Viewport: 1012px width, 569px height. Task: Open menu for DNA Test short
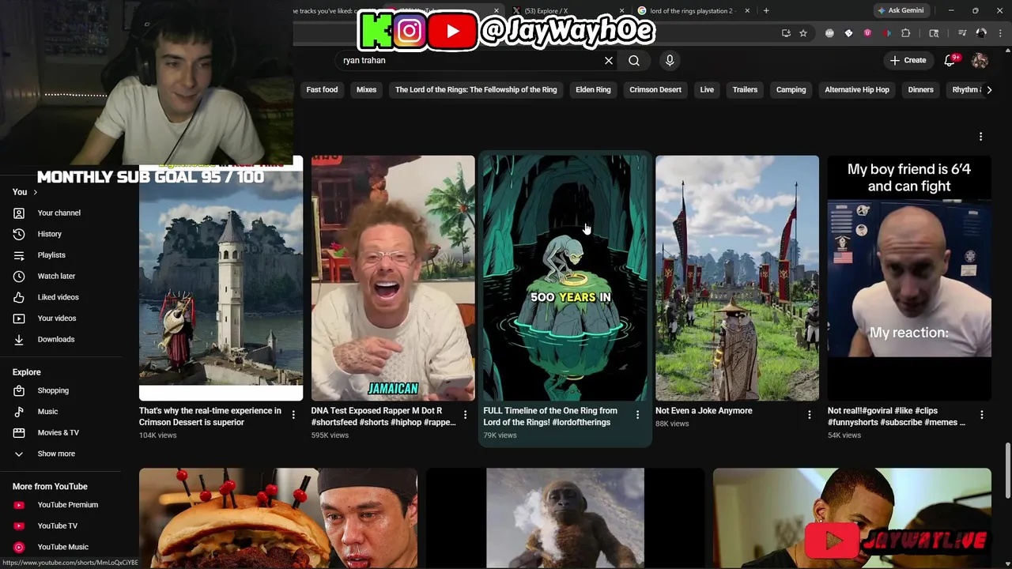click(465, 415)
